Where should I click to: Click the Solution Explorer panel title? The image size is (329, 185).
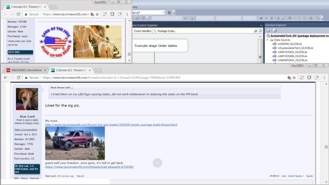pos(275,25)
